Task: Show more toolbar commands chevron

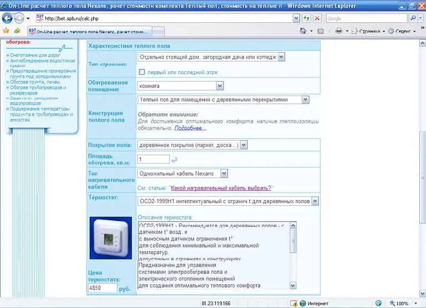Action: [x=423, y=28]
